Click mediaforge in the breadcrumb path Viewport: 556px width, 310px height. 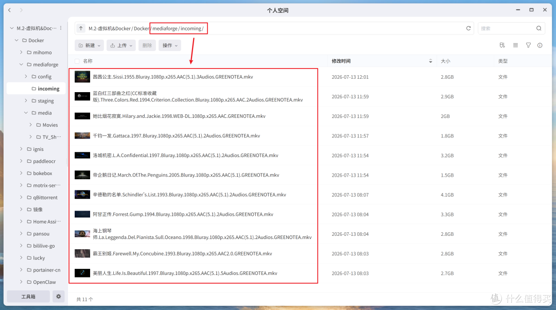[x=165, y=28]
